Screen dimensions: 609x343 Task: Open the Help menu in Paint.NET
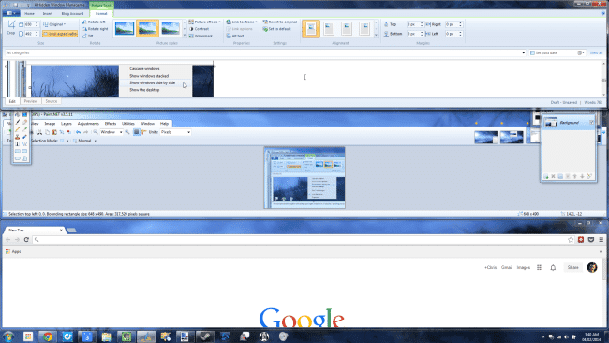click(164, 124)
